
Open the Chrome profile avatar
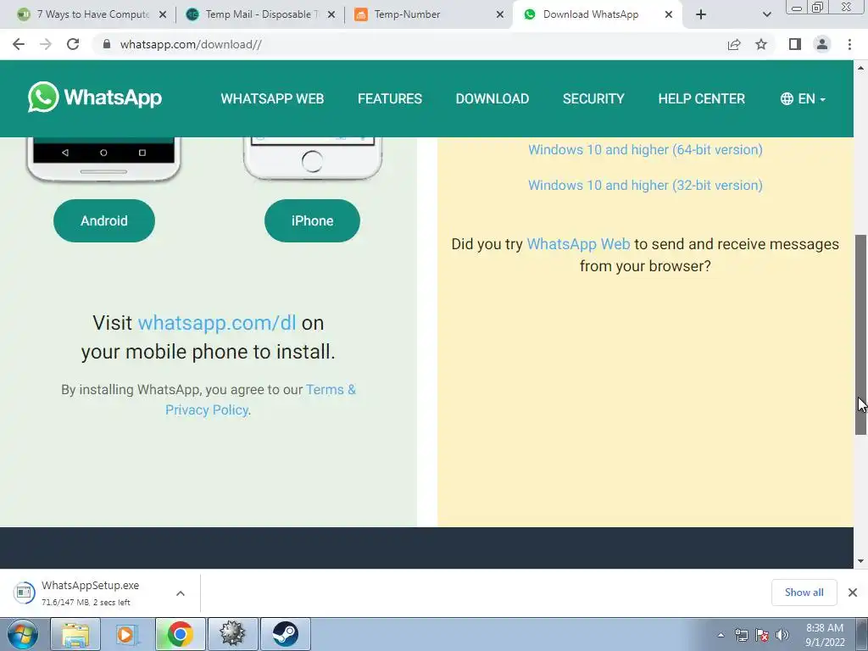point(822,44)
